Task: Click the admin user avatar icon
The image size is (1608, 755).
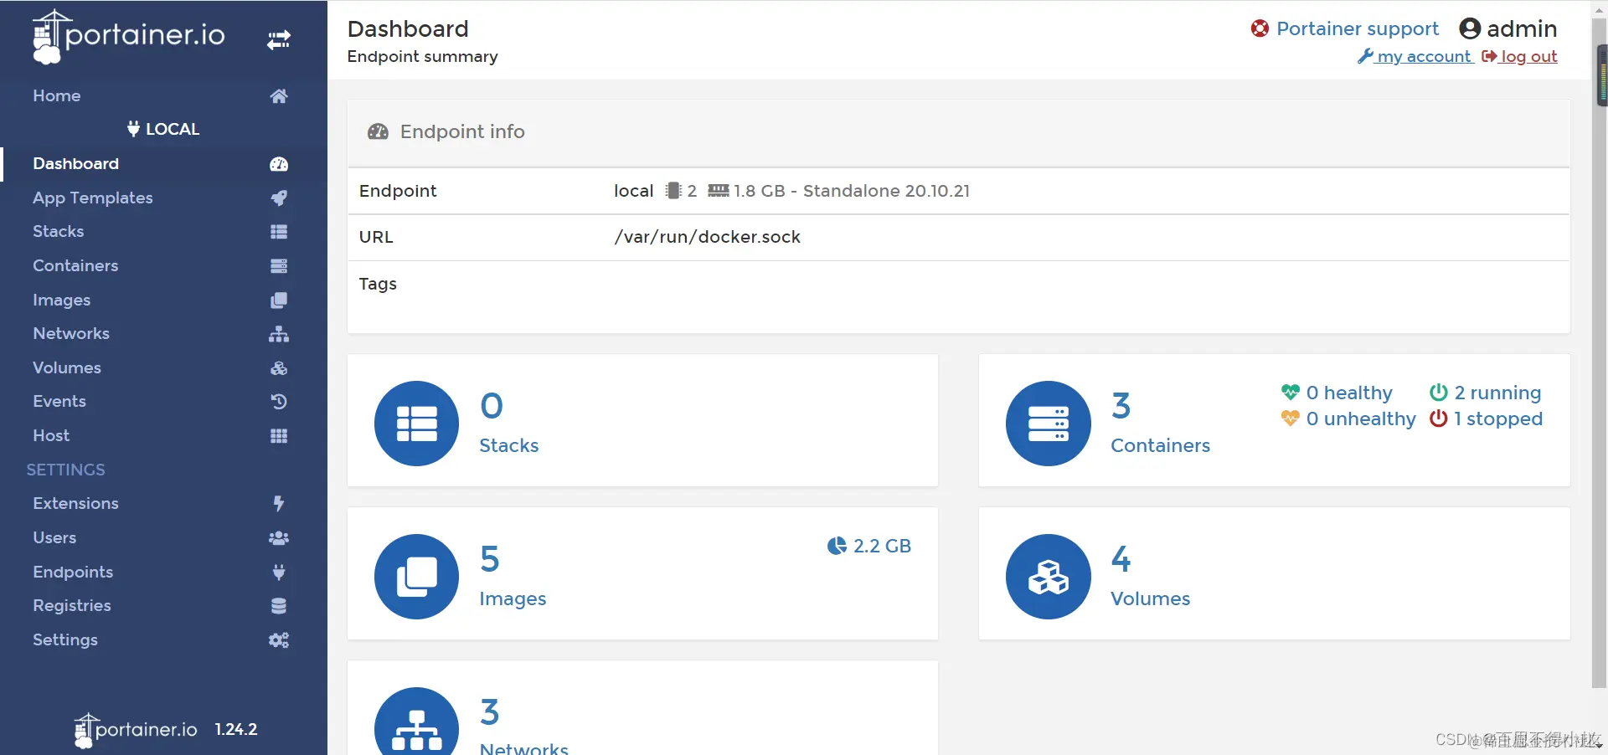Action: (1470, 28)
